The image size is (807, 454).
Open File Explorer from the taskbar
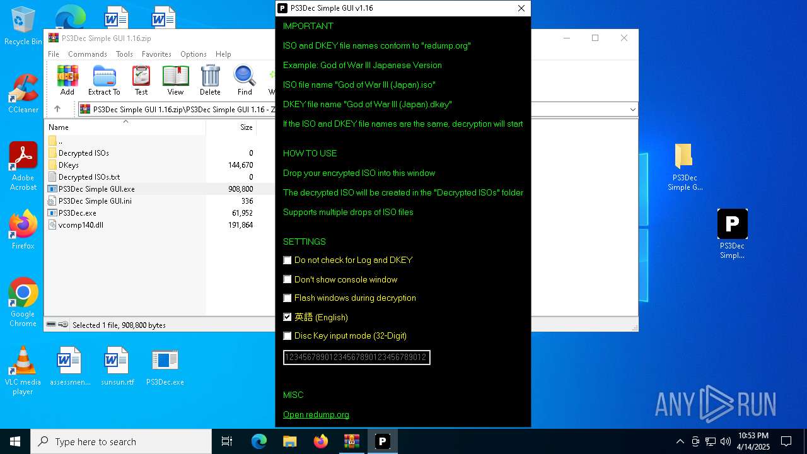[289, 441]
